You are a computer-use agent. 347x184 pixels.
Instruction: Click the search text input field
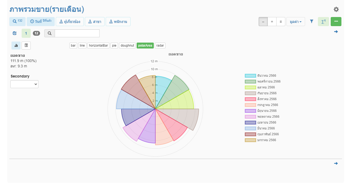coord(77,33)
